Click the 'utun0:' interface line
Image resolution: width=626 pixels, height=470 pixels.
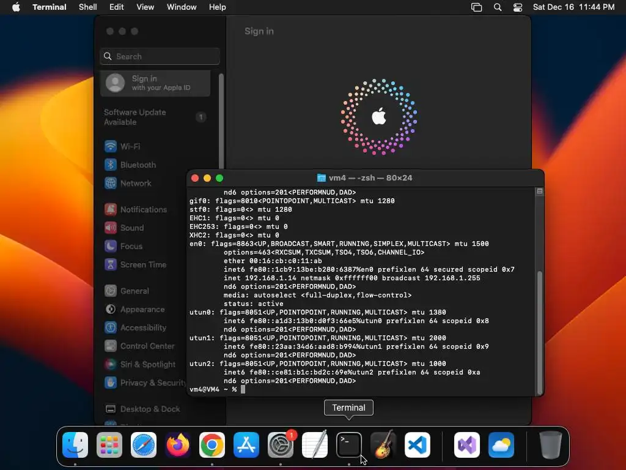(318, 313)
